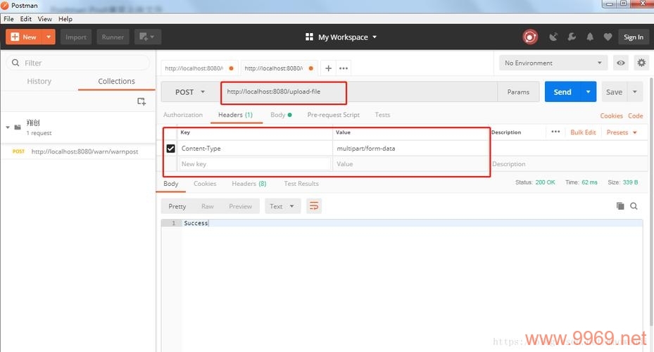Open the New button dropdown arrow
654x352 pixels.
(49, 37)
